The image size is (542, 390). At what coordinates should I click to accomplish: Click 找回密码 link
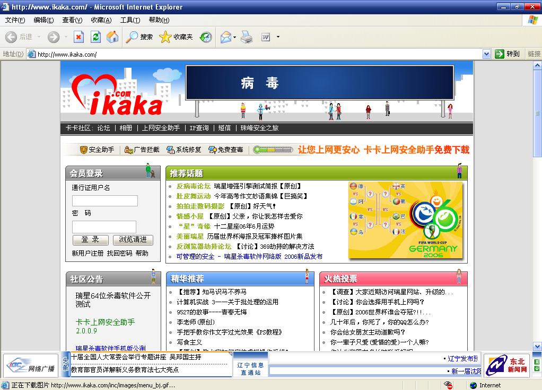click(120, 253)
